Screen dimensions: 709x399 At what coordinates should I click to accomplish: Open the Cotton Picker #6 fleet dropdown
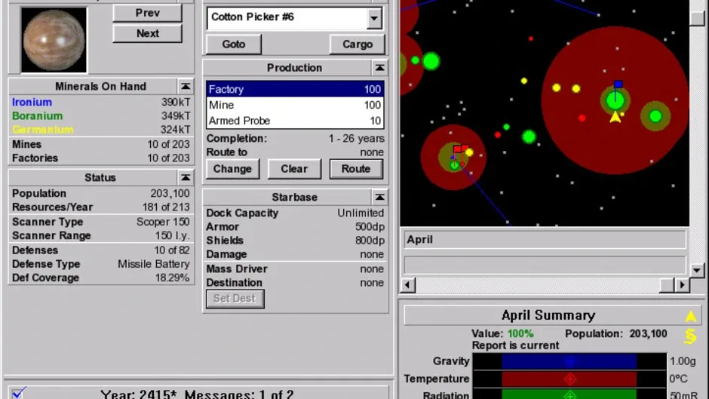coord(374,19)
